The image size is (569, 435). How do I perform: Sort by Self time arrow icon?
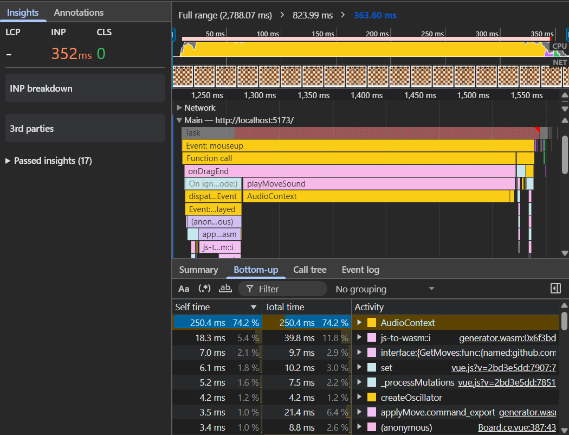tap(253, 307)
